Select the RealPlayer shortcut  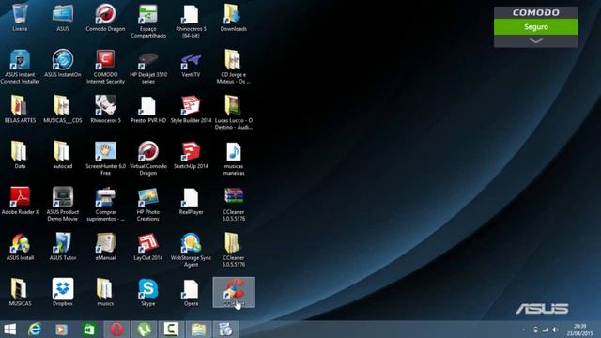pyautogui.click(x=191, y=201)
